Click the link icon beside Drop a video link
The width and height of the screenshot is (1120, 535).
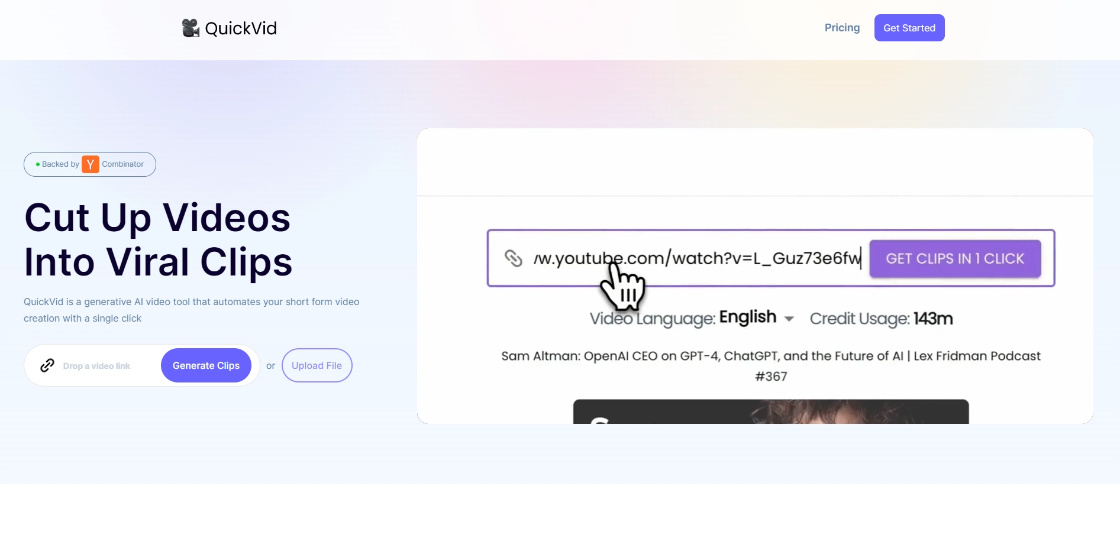point(47,365)
